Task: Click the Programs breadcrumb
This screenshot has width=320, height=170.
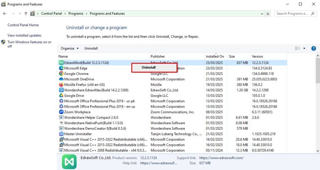Action: pyautogui.click(x=76, y=13)
